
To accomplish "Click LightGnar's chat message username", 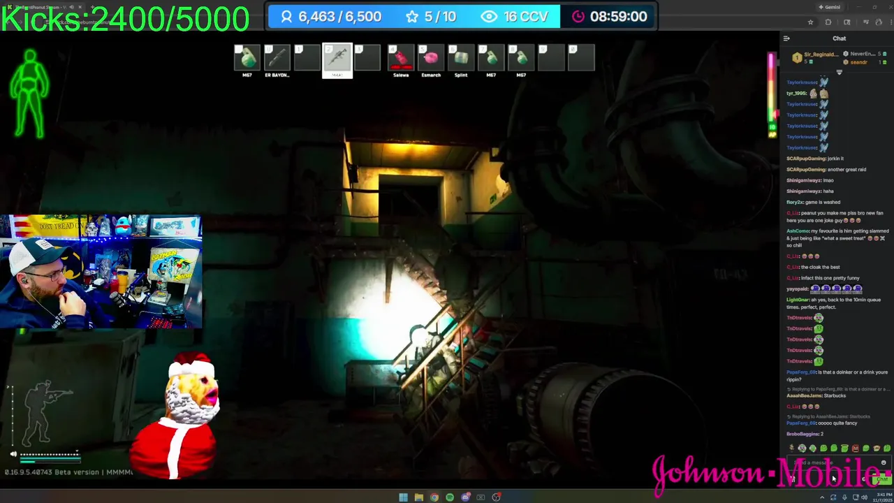I will [x=798, y=300].
